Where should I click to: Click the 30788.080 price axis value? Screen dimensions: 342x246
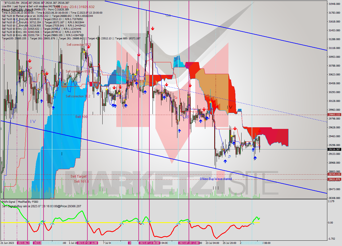tap(334, 66)
